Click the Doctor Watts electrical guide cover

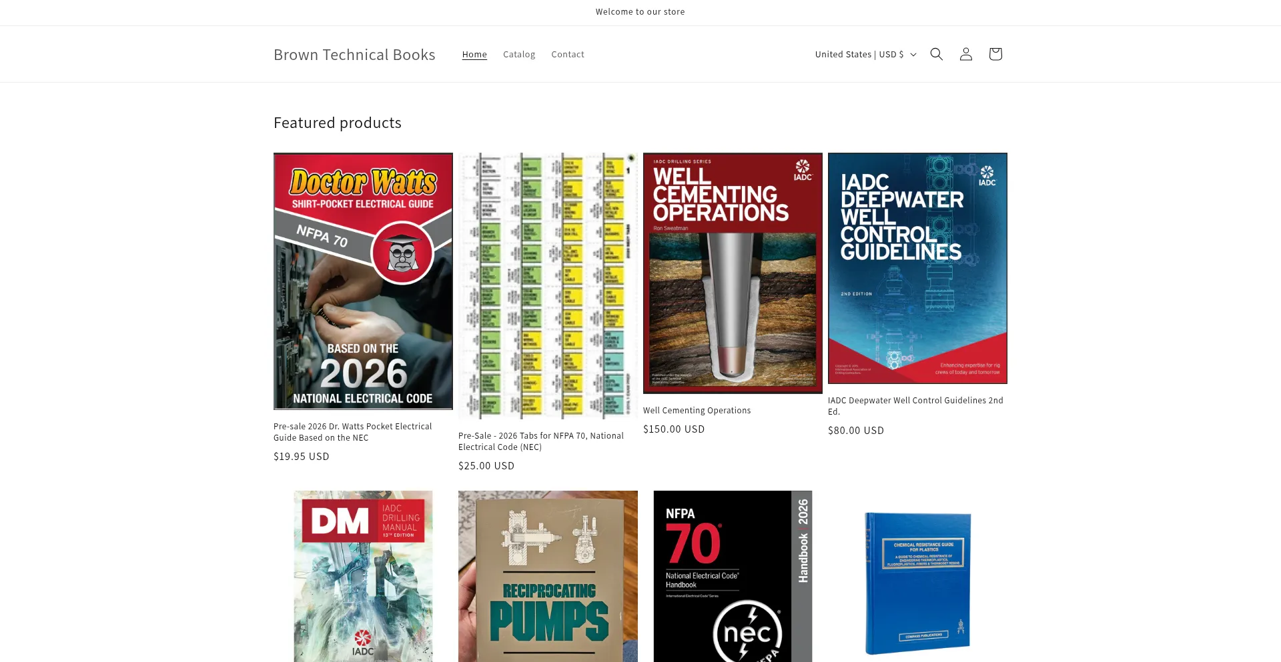pyautogui.click(x=363, y=281)
